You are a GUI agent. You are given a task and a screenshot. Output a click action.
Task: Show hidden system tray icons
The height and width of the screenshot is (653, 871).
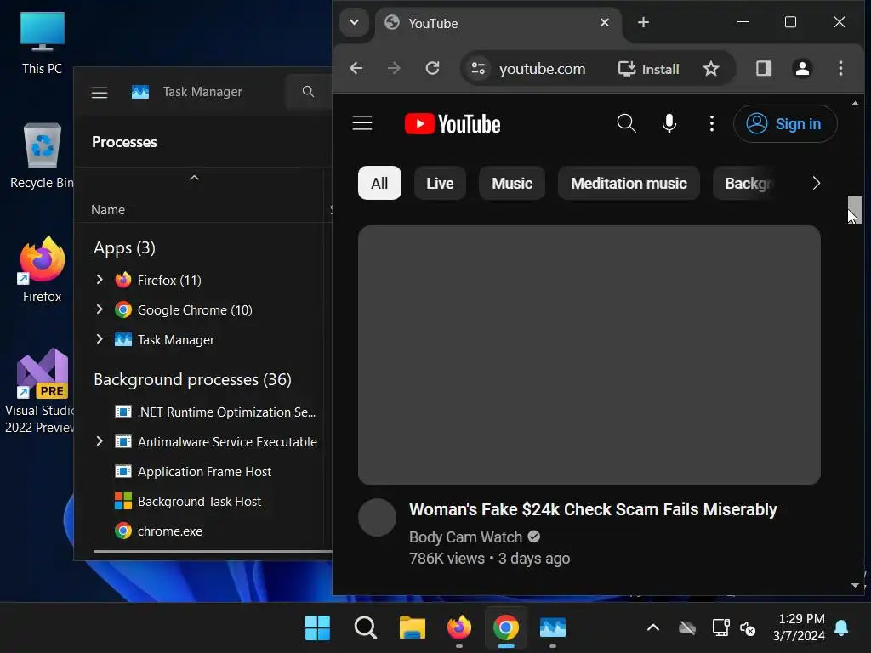coord(653,628)
